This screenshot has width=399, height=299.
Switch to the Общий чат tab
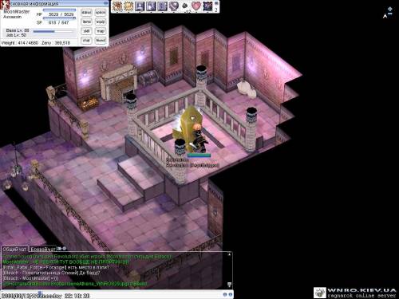tap(14, 250)
